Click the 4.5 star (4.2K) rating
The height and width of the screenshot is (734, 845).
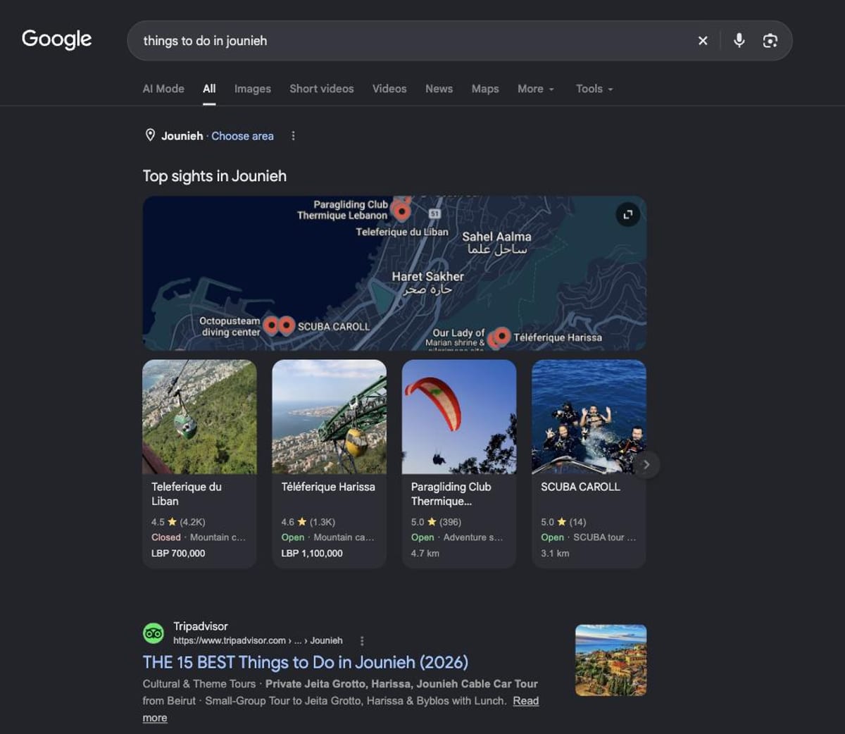click(x=178, y=522)
